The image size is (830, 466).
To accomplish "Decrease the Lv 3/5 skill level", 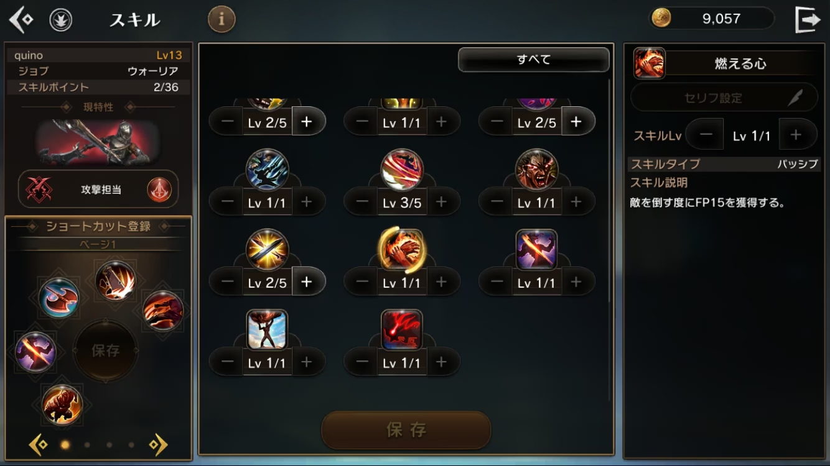I will [x=362, y=202].
